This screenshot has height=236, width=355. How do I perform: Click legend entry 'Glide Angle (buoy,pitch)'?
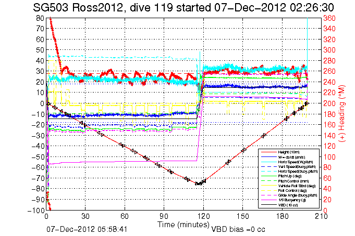click(x=298, y=195)
